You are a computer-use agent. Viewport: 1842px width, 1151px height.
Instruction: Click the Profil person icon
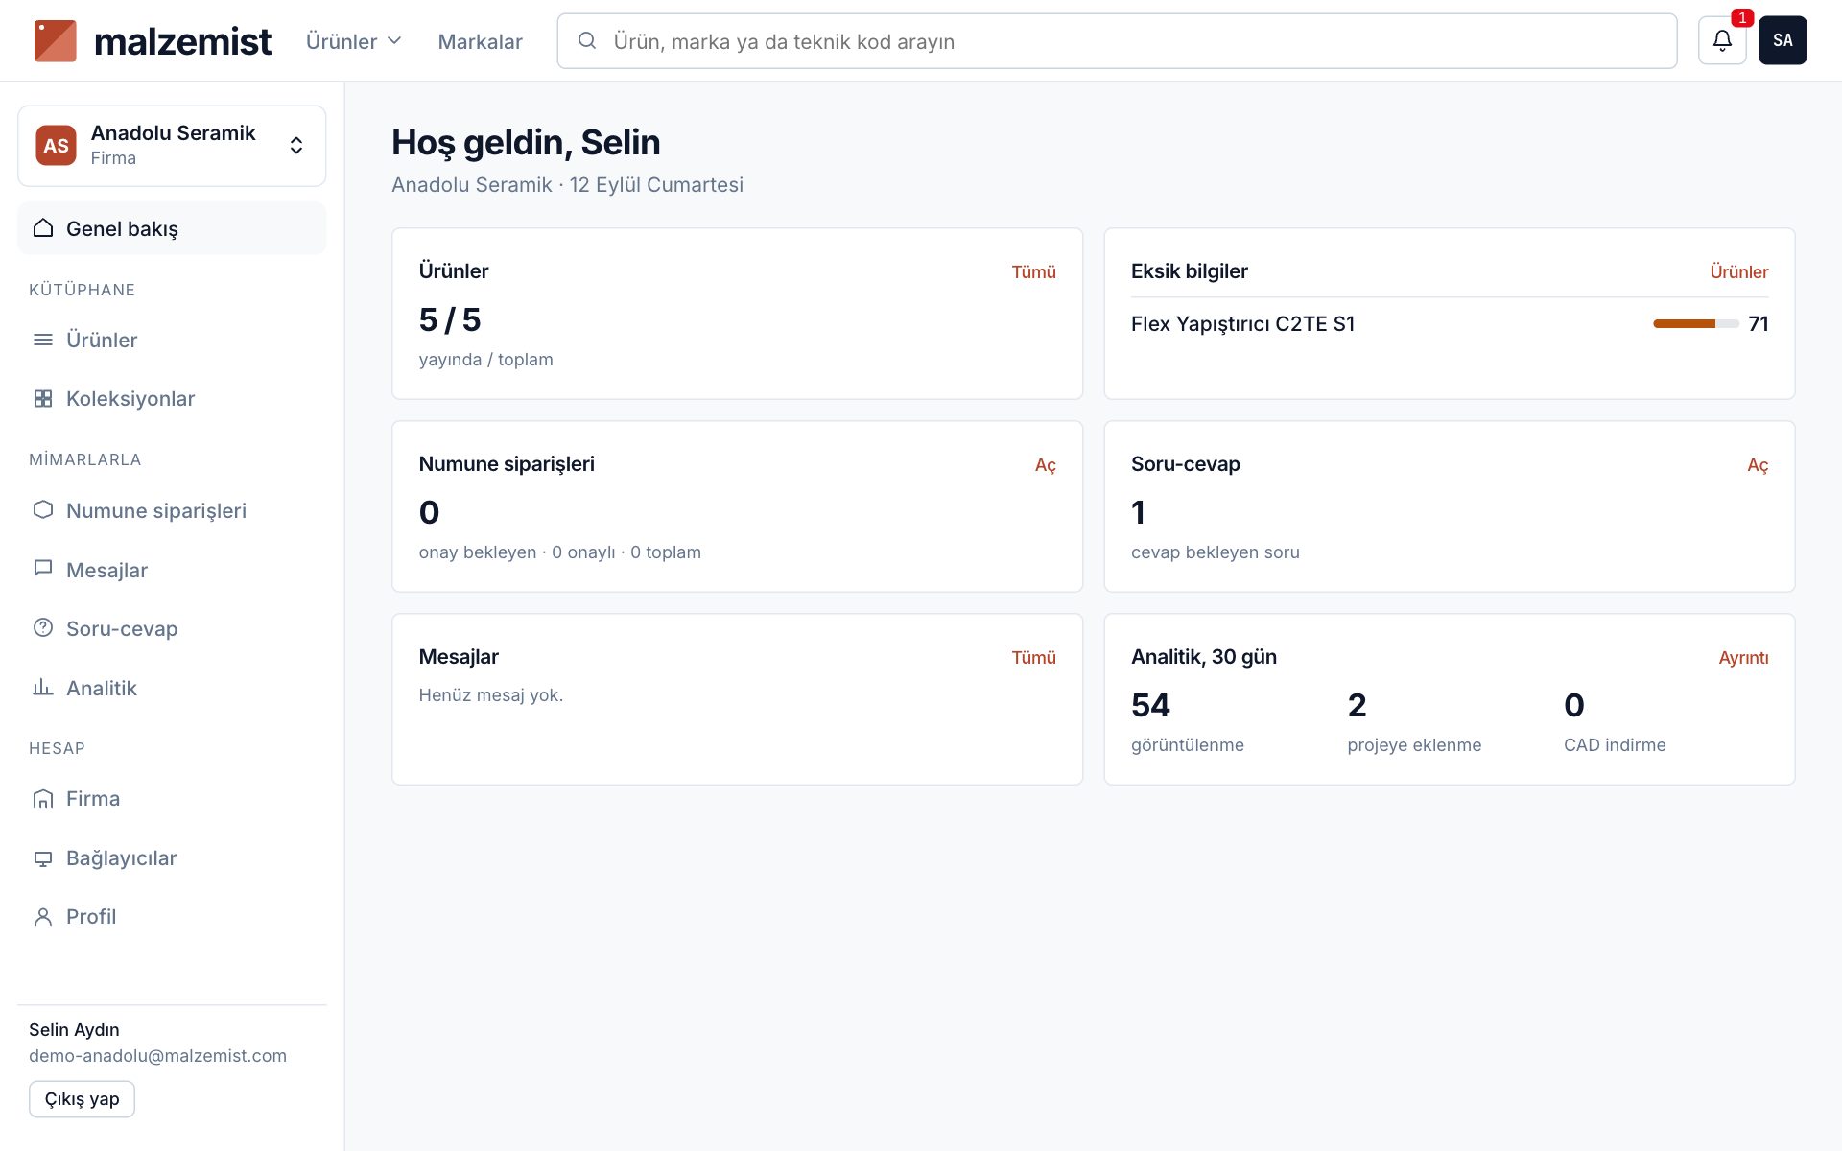(43, 916)
